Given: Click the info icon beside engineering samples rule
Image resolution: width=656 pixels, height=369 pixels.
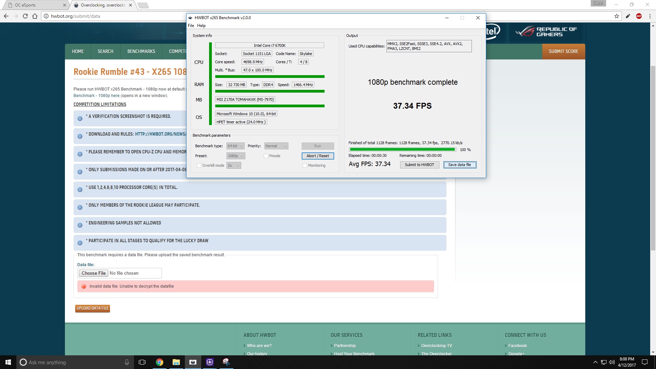Looking at the screenshot, I should pos(80,225).
